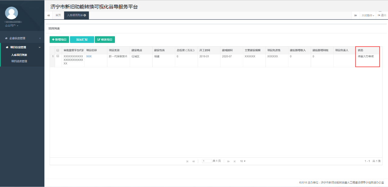
Task: Open the page-size dropdown showing 10
Action: tap(242, 161)
